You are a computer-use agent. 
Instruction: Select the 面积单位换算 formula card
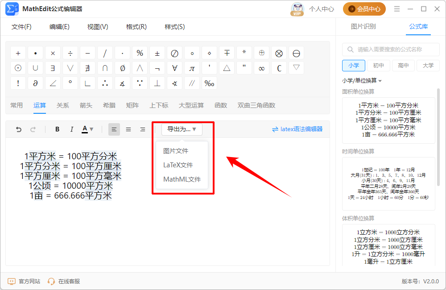[x=388, y=120]
